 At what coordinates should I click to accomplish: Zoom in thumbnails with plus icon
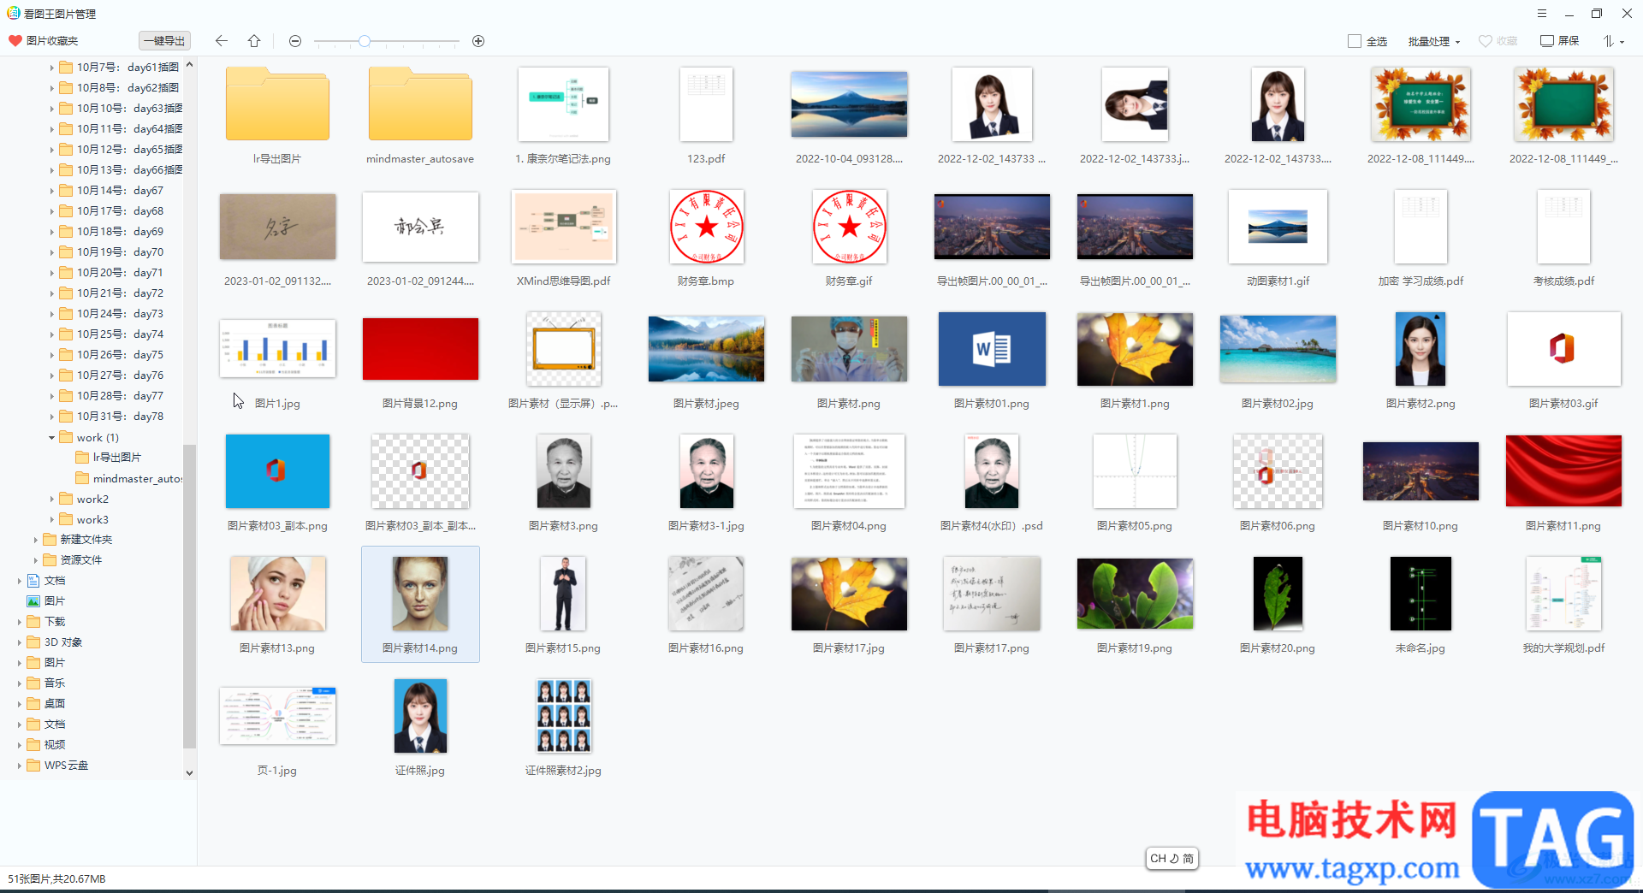pyautogui.click(x=478, y=41)
